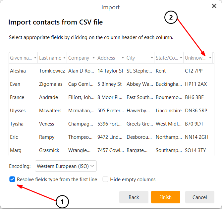This screenshot has height=209, width=222.
Task: Select the SO14 3TY postcode cell
Action: pos(195,150)
